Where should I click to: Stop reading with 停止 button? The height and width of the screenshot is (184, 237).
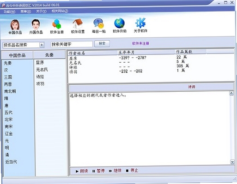tap(132, 170)
